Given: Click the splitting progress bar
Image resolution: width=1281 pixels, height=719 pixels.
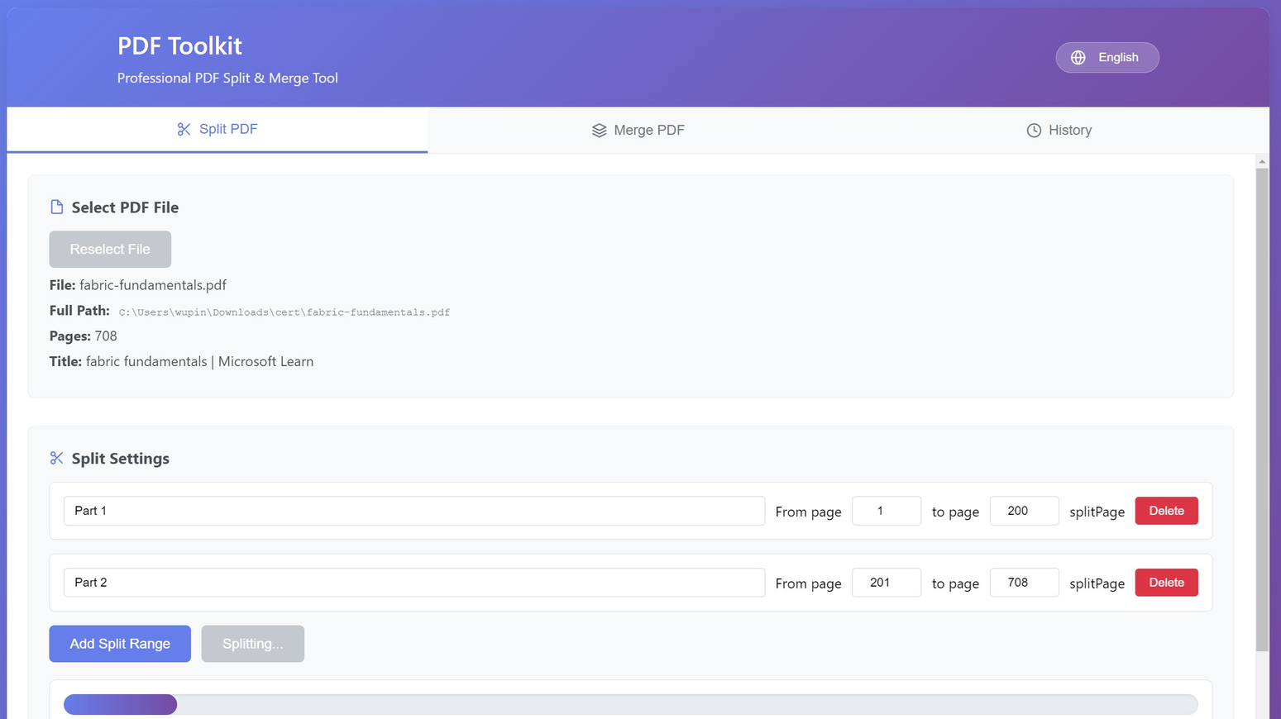Looking at the screenshot, I should coord(631,704).
